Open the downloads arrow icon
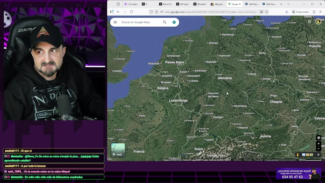Screen dimensions: 325x183 pyautogui.click(x=287, y=12)
